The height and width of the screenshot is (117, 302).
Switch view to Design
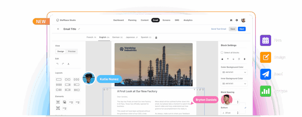pos(61,51)
